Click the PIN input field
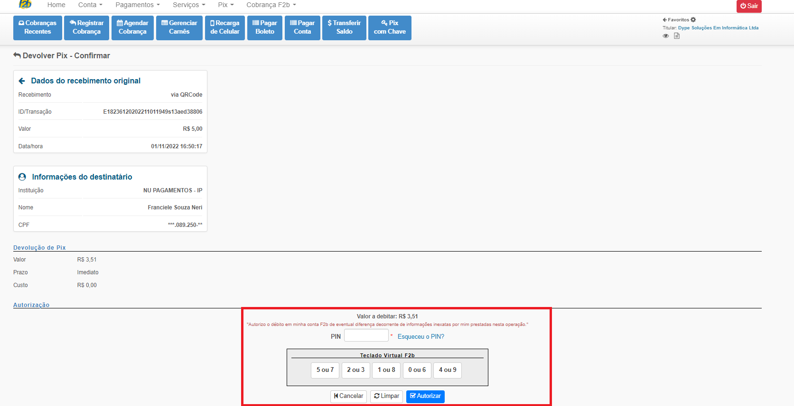This screenshot has height=406, width=794. pos(366,335)
